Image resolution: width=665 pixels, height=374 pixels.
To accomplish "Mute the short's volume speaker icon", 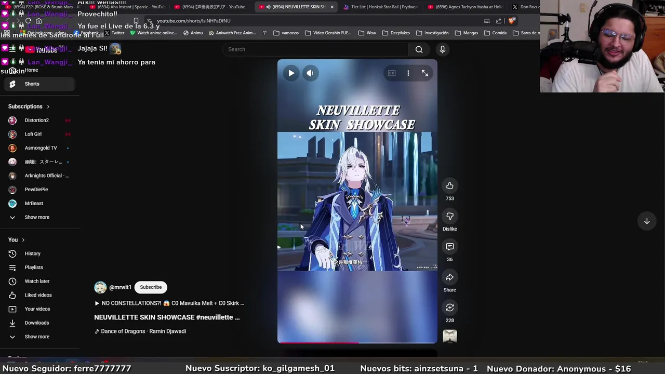I will [x=310, y=73].
